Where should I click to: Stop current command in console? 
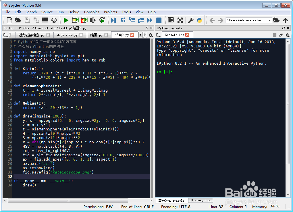coord(275,35)
